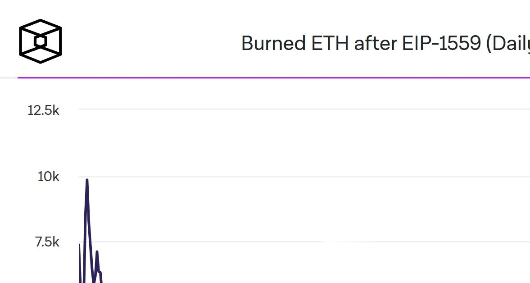
Task: Click the tallest peak of the chart line
Action: point(87,180)
